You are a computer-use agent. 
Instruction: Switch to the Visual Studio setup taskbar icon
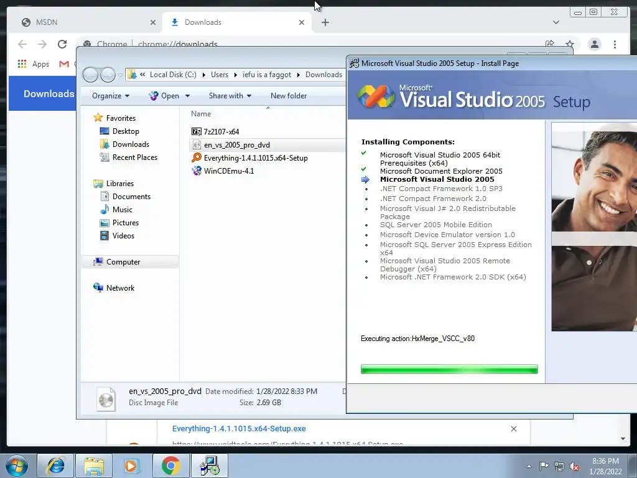pyautogui.click(x=210, y=466)
